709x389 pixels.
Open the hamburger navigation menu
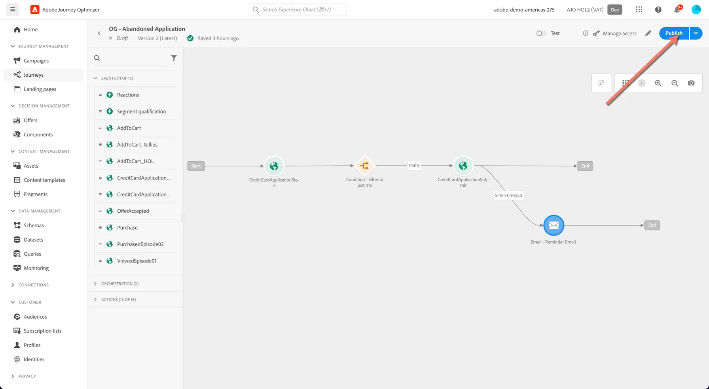pos(13,9)
